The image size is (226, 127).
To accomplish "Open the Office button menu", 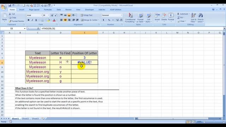I will 4,7.
